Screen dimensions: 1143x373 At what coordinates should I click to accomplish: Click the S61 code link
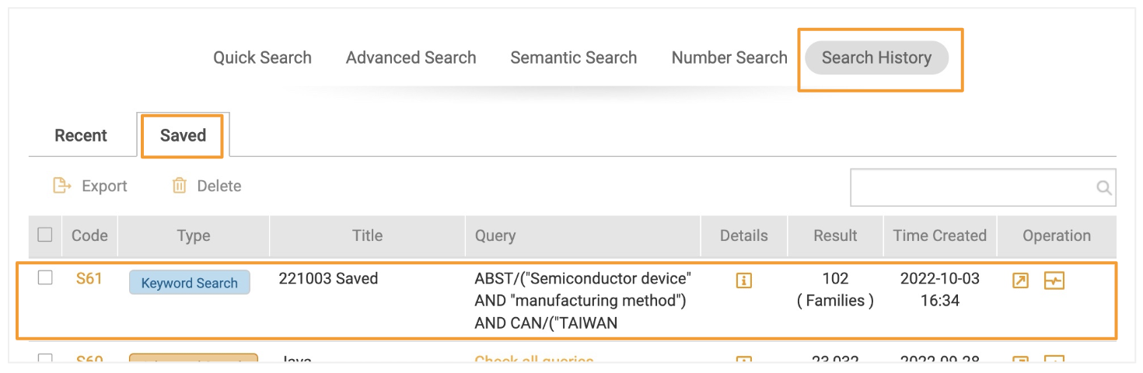pos(89,278)
